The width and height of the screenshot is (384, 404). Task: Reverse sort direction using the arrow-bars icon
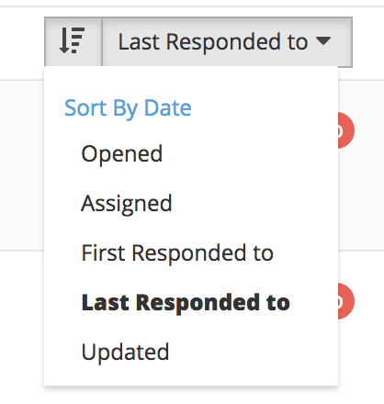click(73, 41)
